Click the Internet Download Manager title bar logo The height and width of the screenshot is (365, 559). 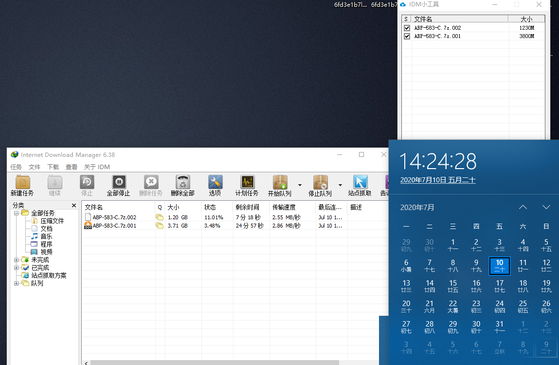click(15, 154)
